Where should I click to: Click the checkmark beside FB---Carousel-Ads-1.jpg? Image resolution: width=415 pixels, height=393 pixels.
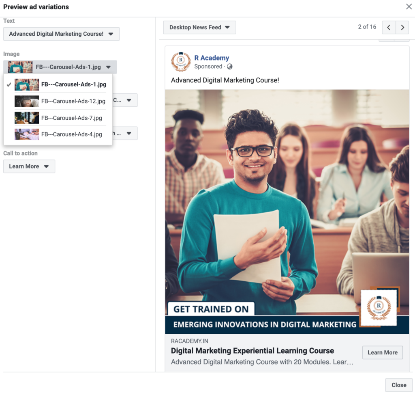(x=9, y=84)
